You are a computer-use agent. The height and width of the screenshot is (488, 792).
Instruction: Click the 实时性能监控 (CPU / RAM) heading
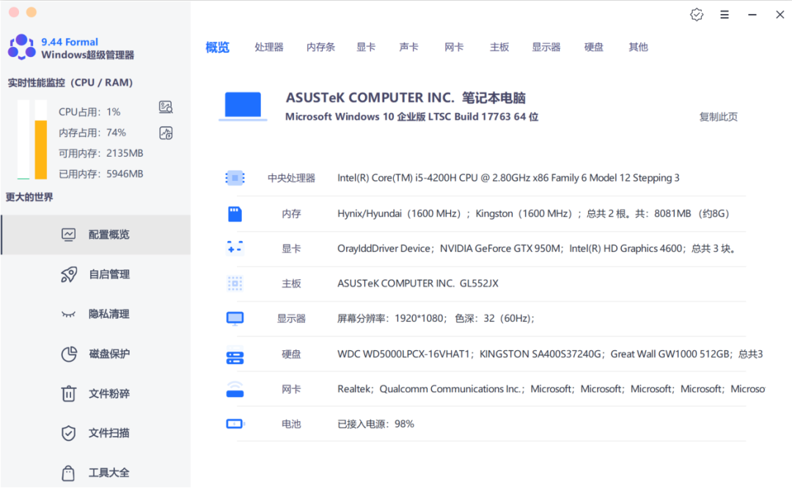coord(70,82)
